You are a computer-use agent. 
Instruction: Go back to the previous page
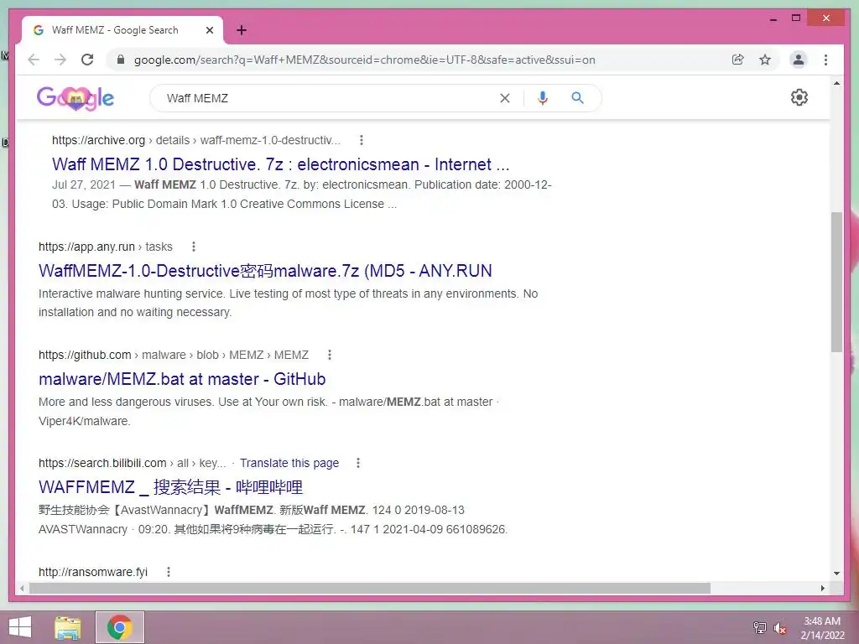point(34,60)
